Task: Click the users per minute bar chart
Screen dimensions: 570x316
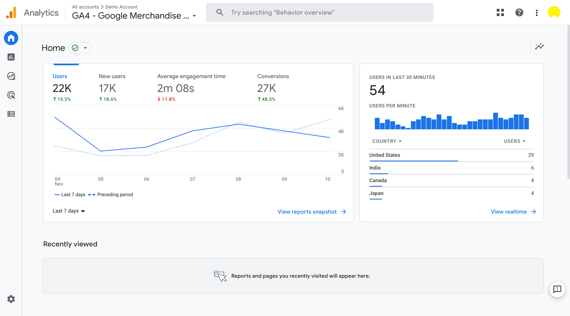Action: coord(451,121)
